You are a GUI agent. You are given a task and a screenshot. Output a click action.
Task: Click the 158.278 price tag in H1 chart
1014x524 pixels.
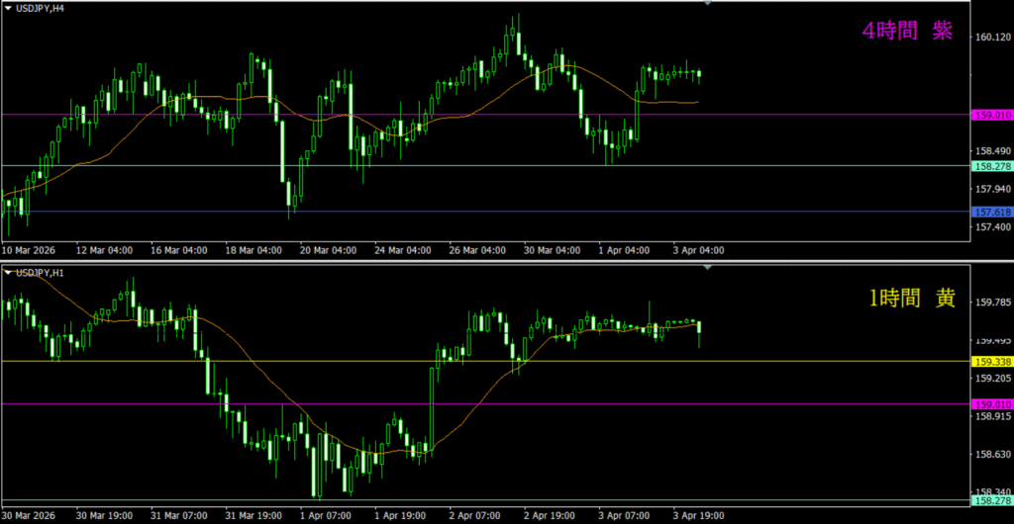993,501
